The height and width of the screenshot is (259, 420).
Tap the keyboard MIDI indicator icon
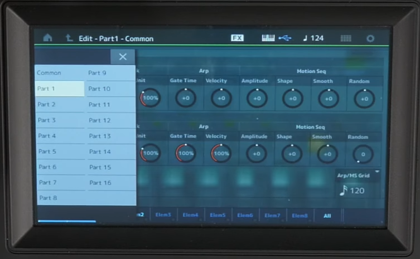pyautogui.click(x=268, y=38)
